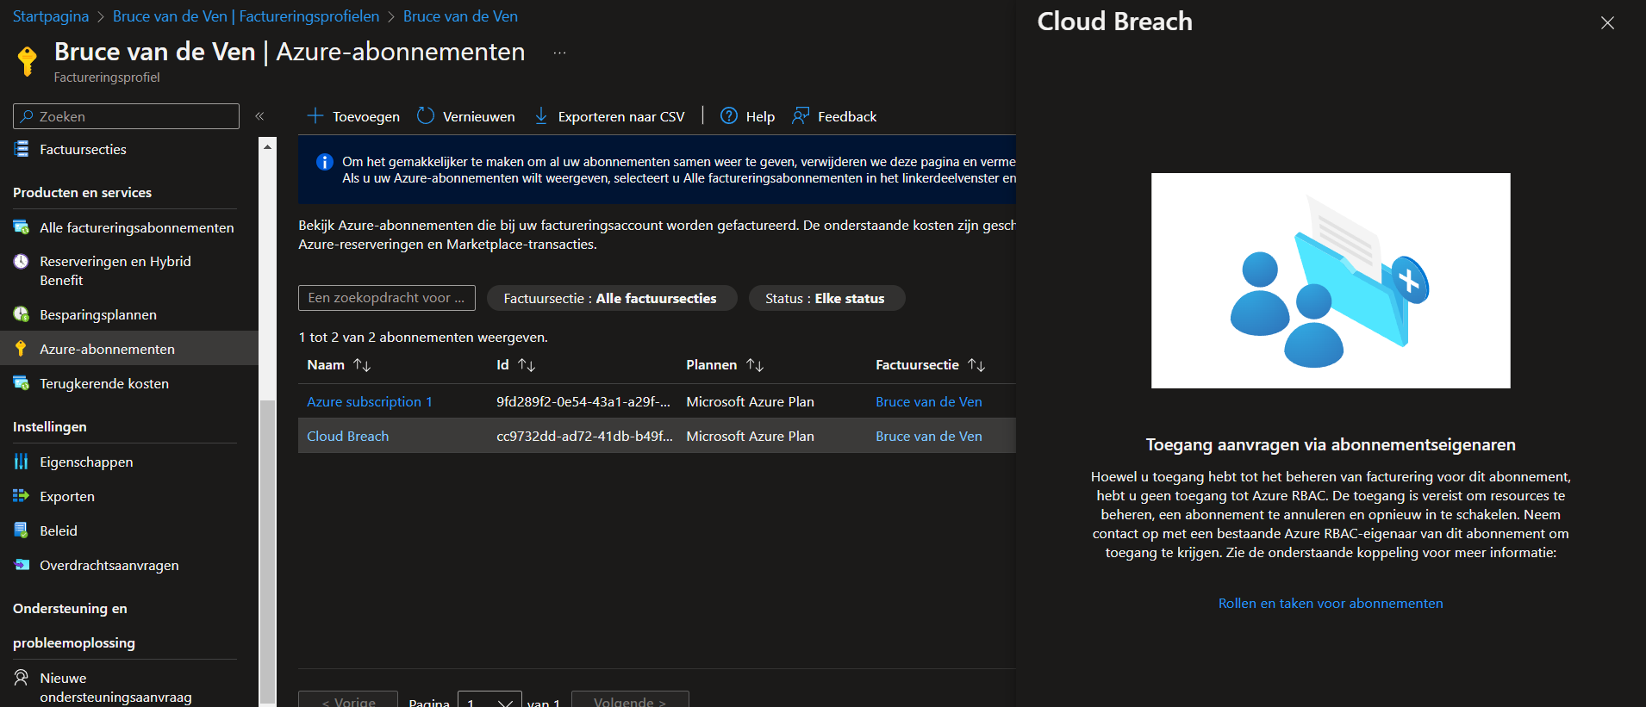Click the sidebar vertical scrollbar thumb
1646x707 pixels.
(x=267, y=551)
